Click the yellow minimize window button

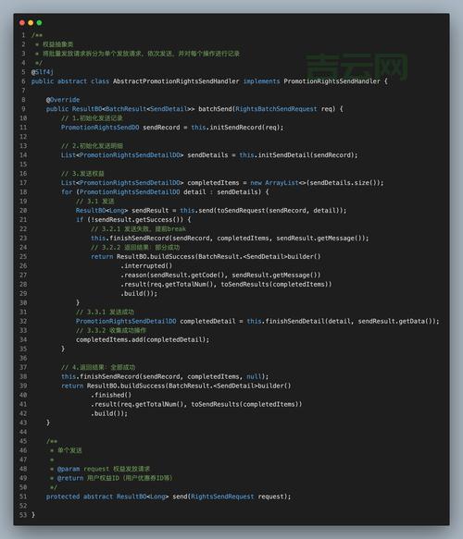click(31, 23)
